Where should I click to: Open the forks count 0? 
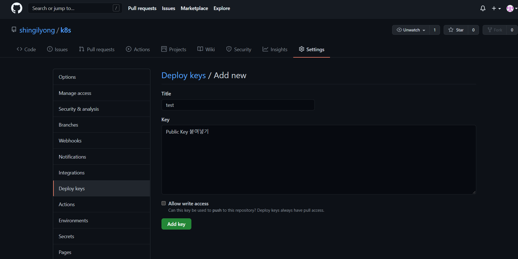click(512, 30)
